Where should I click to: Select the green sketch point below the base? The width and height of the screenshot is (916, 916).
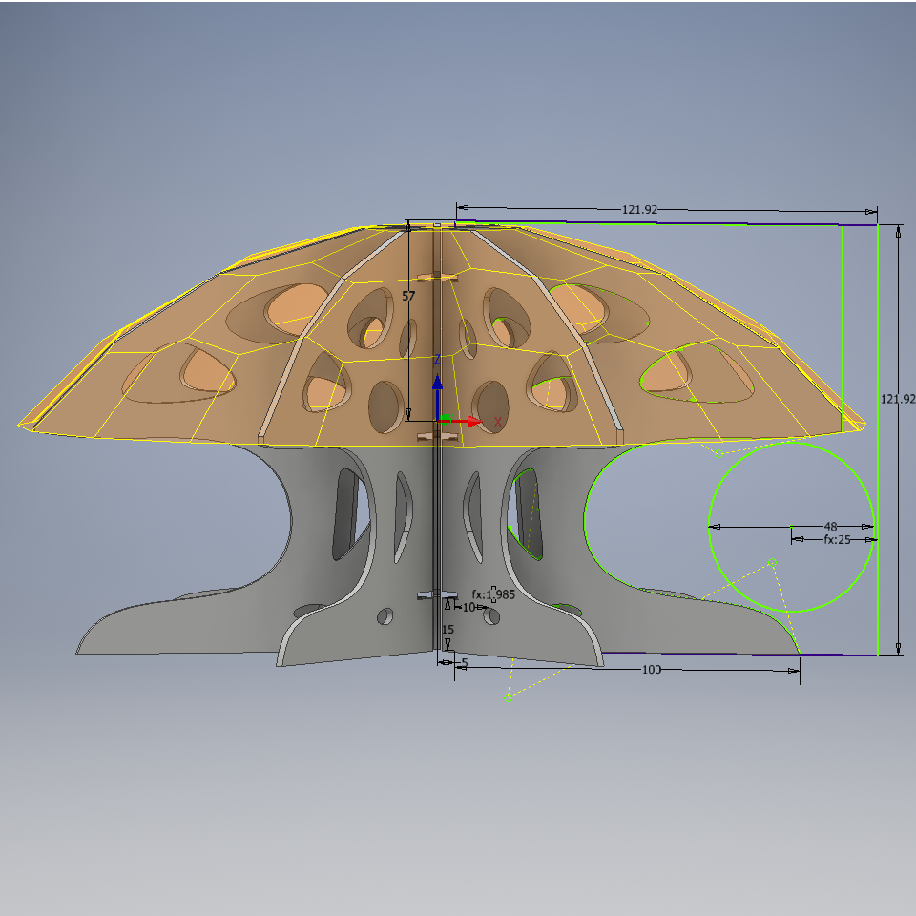click(508, 697)
